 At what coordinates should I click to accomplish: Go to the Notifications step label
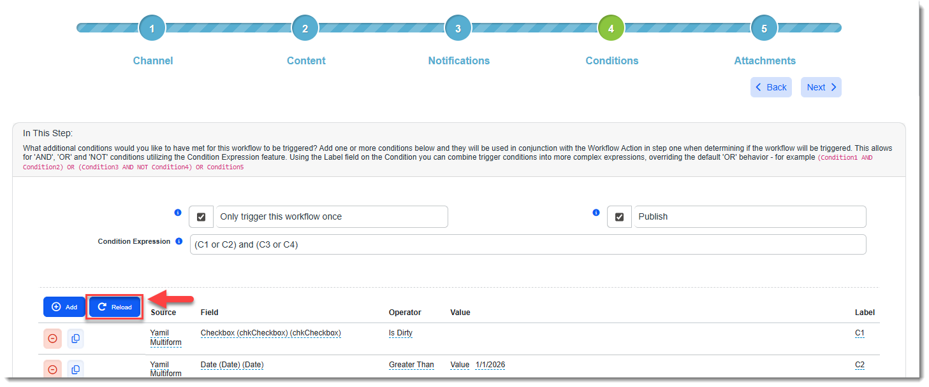click(x=458, y=61)
